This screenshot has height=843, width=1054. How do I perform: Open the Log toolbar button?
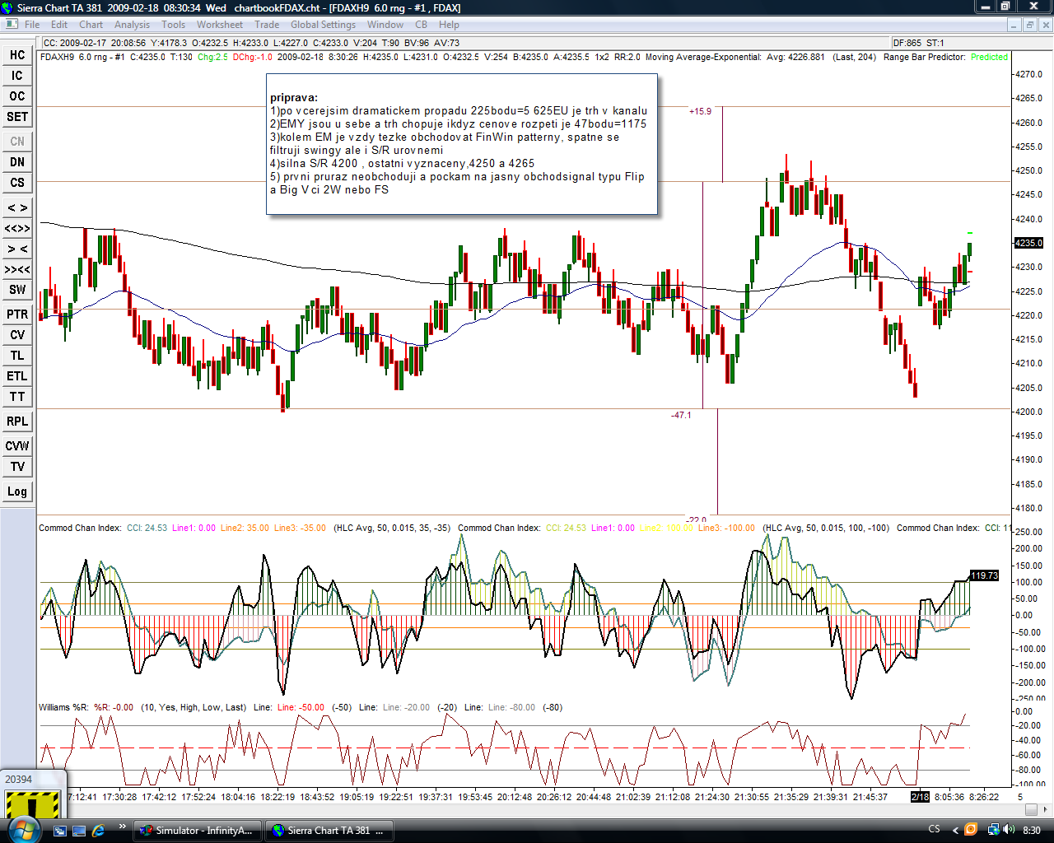click(x=17, y=491)
